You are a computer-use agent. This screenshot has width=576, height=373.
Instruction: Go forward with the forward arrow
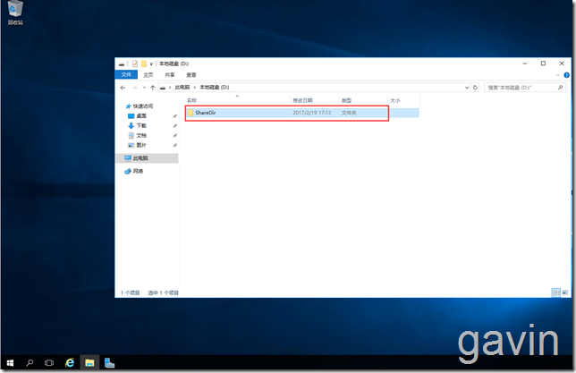click(134, 88)
